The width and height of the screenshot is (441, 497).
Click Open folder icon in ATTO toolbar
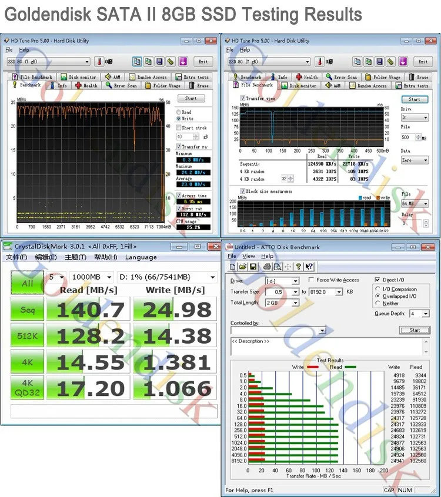click(x=243, y=267)
